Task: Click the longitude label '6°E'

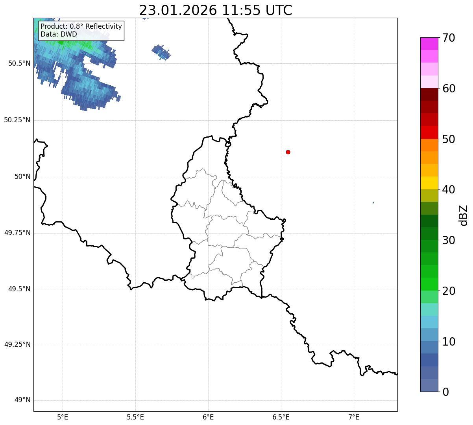Action: click(208, 417)
